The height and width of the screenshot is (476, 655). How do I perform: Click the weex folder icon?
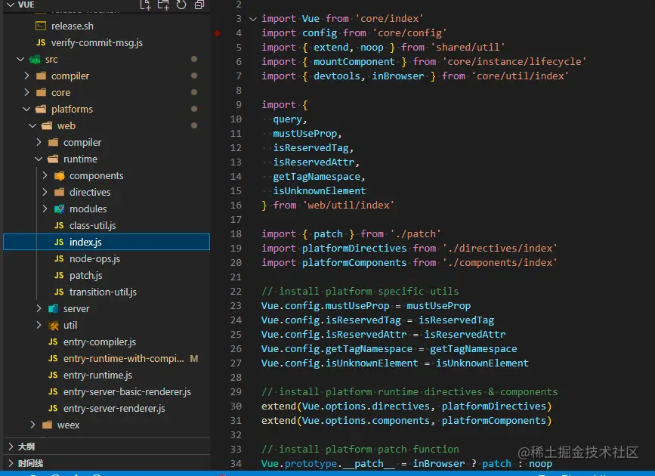pos(47,425)
